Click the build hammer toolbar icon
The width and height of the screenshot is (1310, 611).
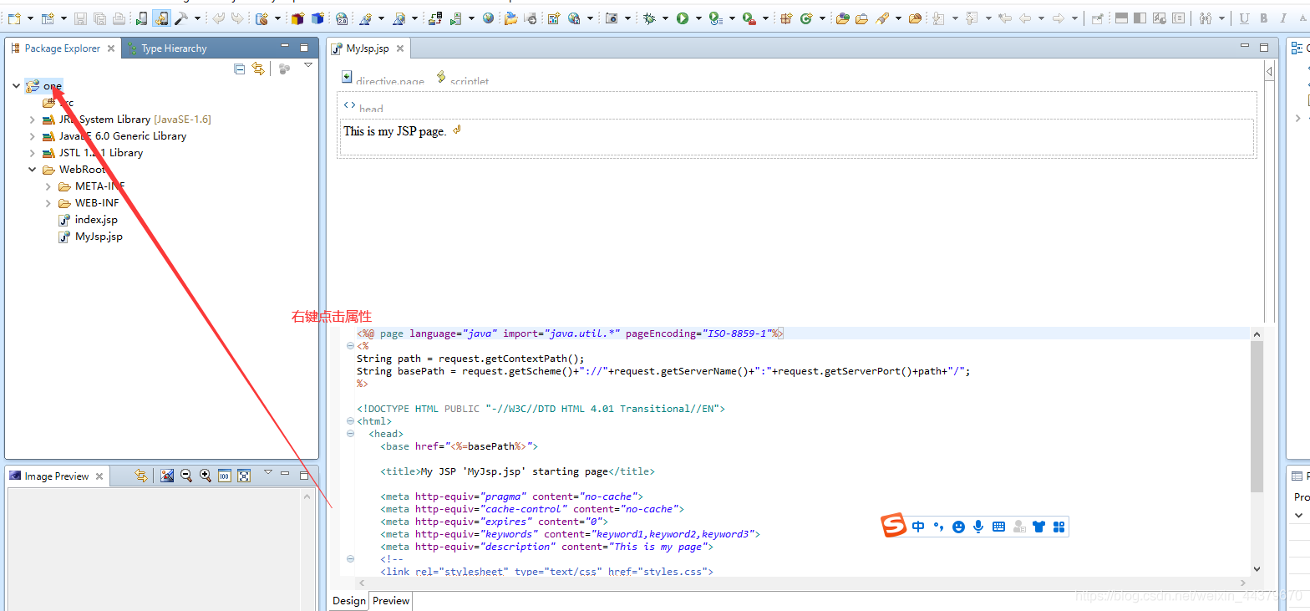[181, 18]
